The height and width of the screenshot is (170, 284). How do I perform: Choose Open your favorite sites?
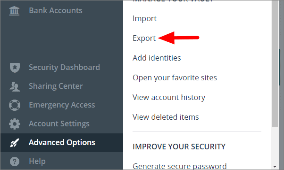click(x=175, y=78)
